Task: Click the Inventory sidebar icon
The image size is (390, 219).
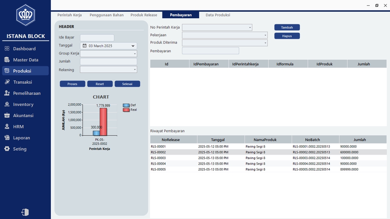Action: pyautogui.click(x=7, y=104)
